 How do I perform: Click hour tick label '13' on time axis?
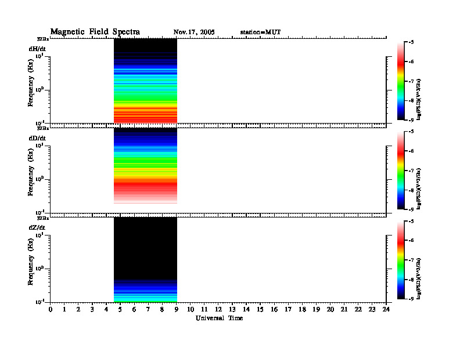coord(232,309)
